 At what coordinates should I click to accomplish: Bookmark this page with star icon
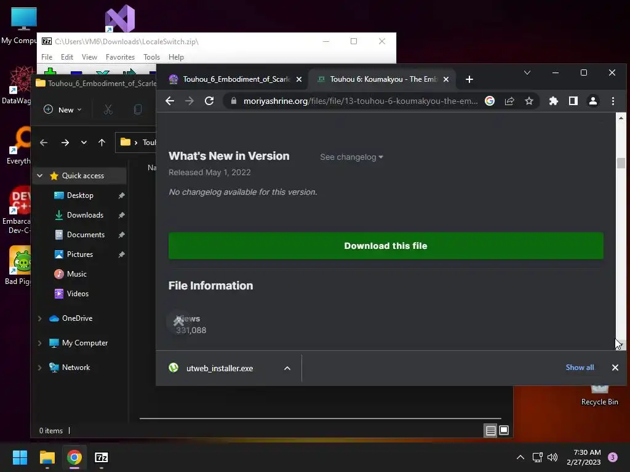(528, 101)
